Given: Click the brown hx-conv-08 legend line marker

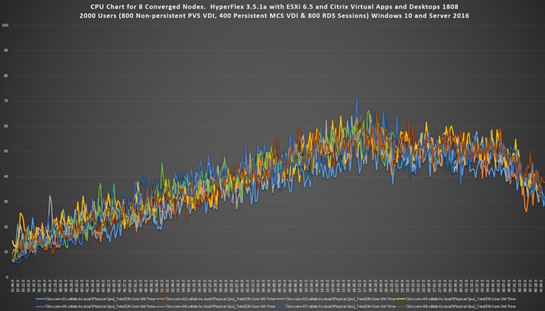Looking at the screenshot, I should [401, 306].
